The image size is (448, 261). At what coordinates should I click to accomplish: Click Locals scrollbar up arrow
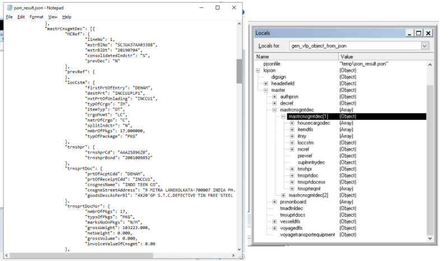pos(430,64)
